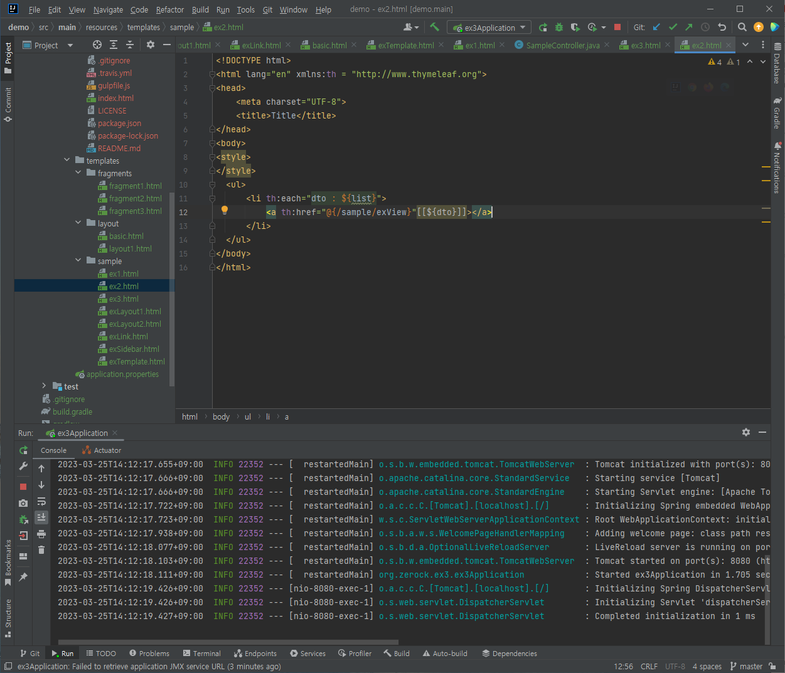The width and height of the screenshot is (785, 673).
Task: Push commits with the green arrow icon
Action: pos(689,27)
